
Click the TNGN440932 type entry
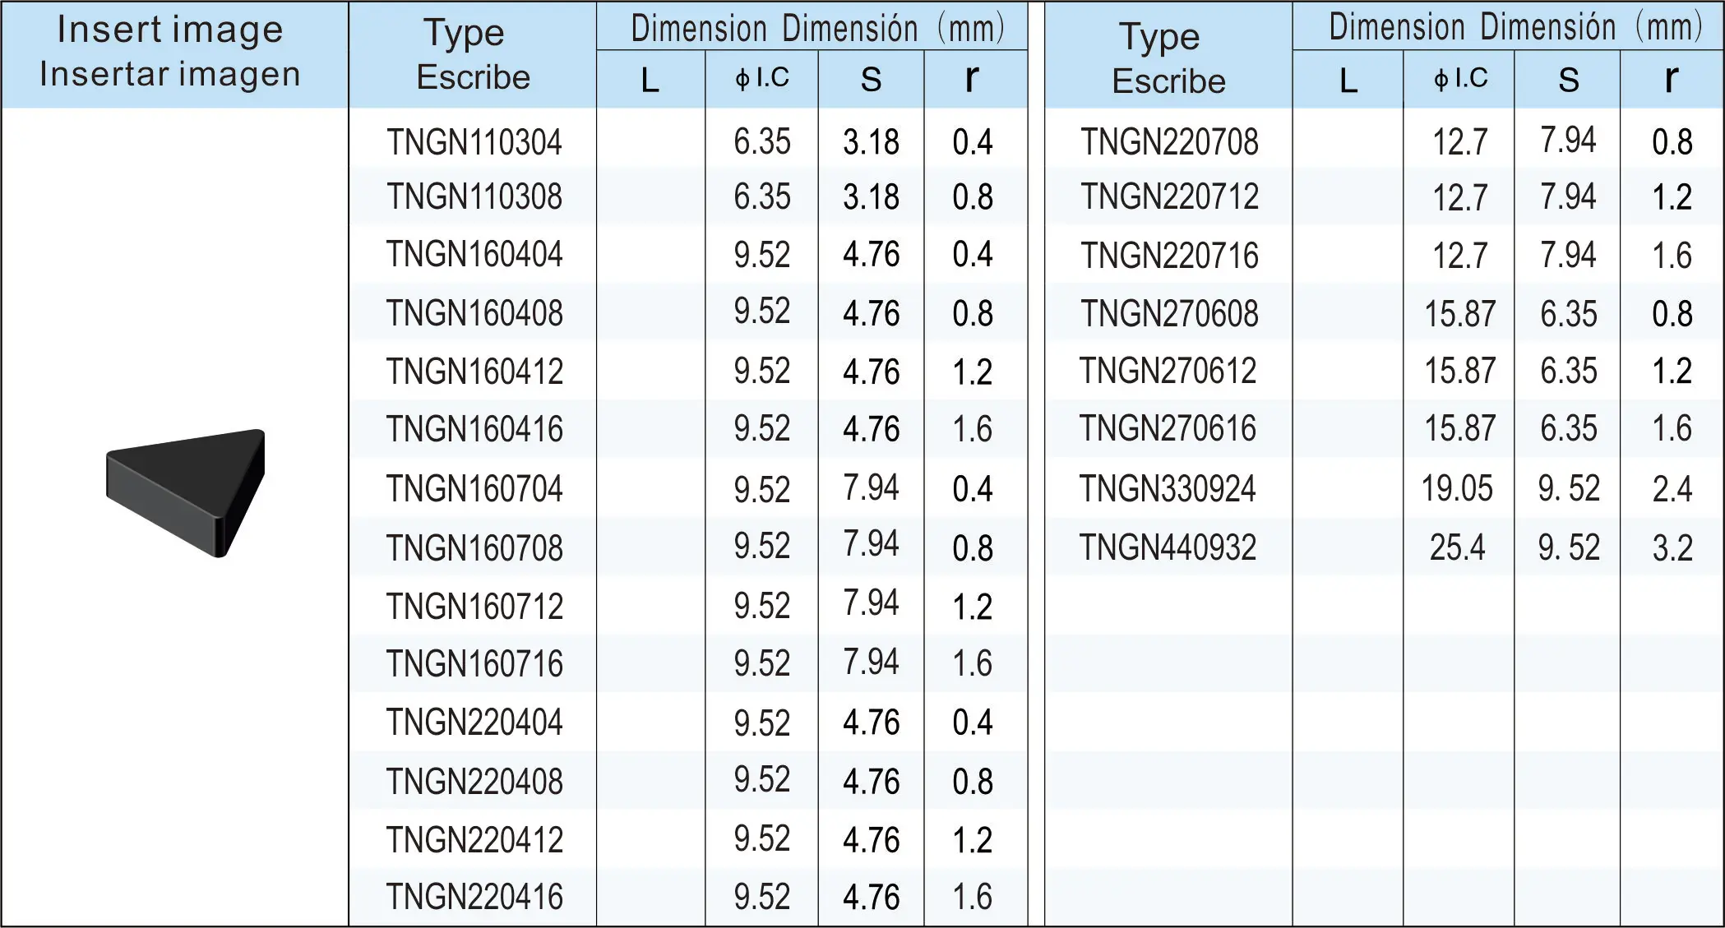pyautogui.click(x=1168, y=547)
